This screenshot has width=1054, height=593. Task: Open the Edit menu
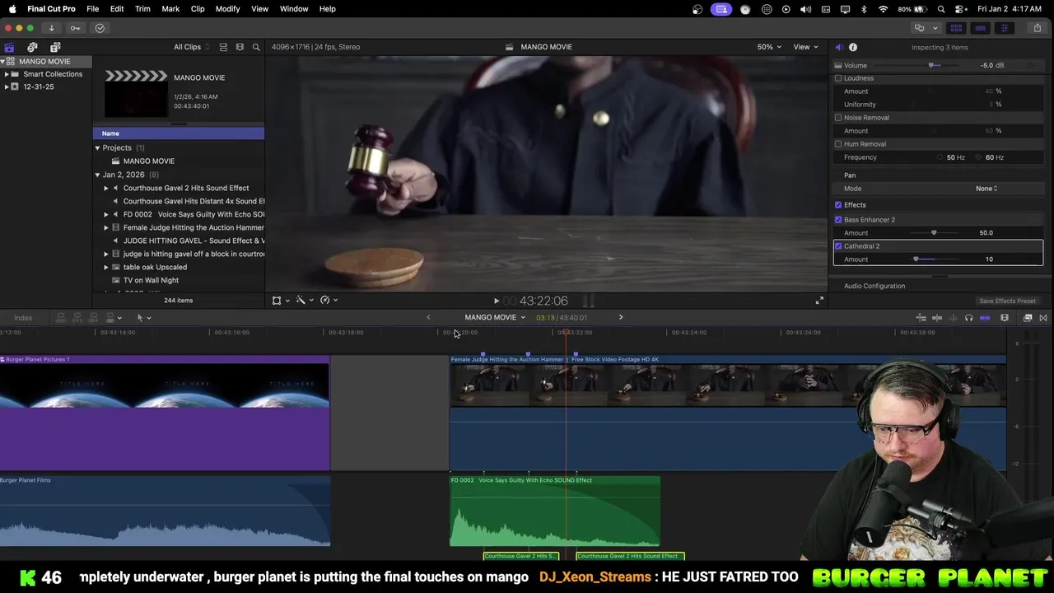tap(117, 8)
